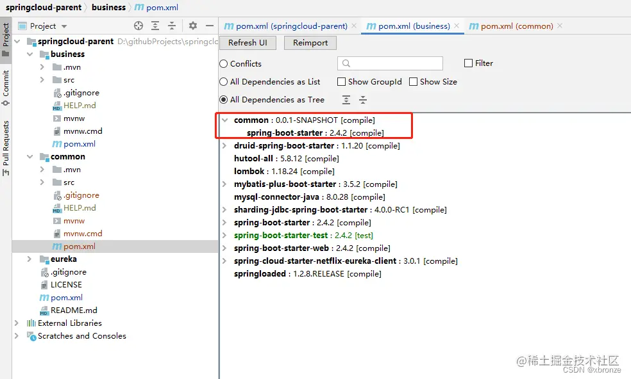
Task: Expand sharding-jdbc-spring-boot-starter dependency
Action: pyautogui.click(x=224, y=210)
